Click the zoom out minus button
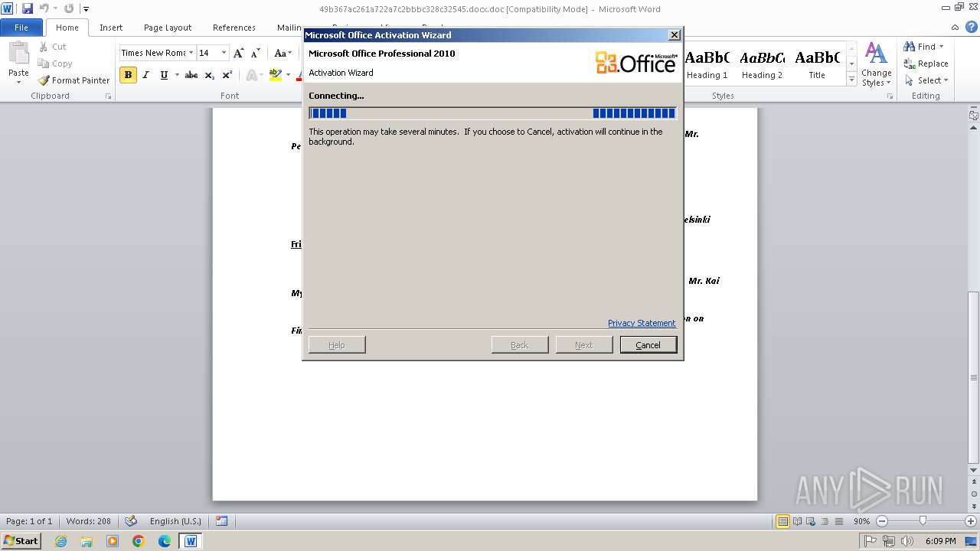 (881, 521)
